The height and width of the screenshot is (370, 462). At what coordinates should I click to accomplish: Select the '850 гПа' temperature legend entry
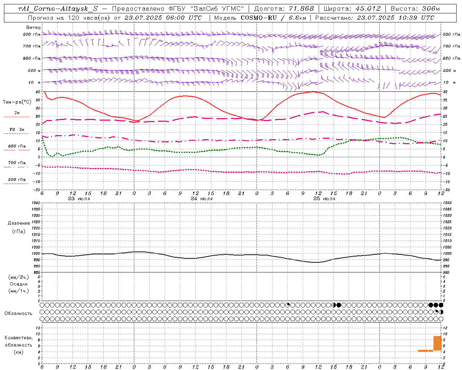(17, 146)
